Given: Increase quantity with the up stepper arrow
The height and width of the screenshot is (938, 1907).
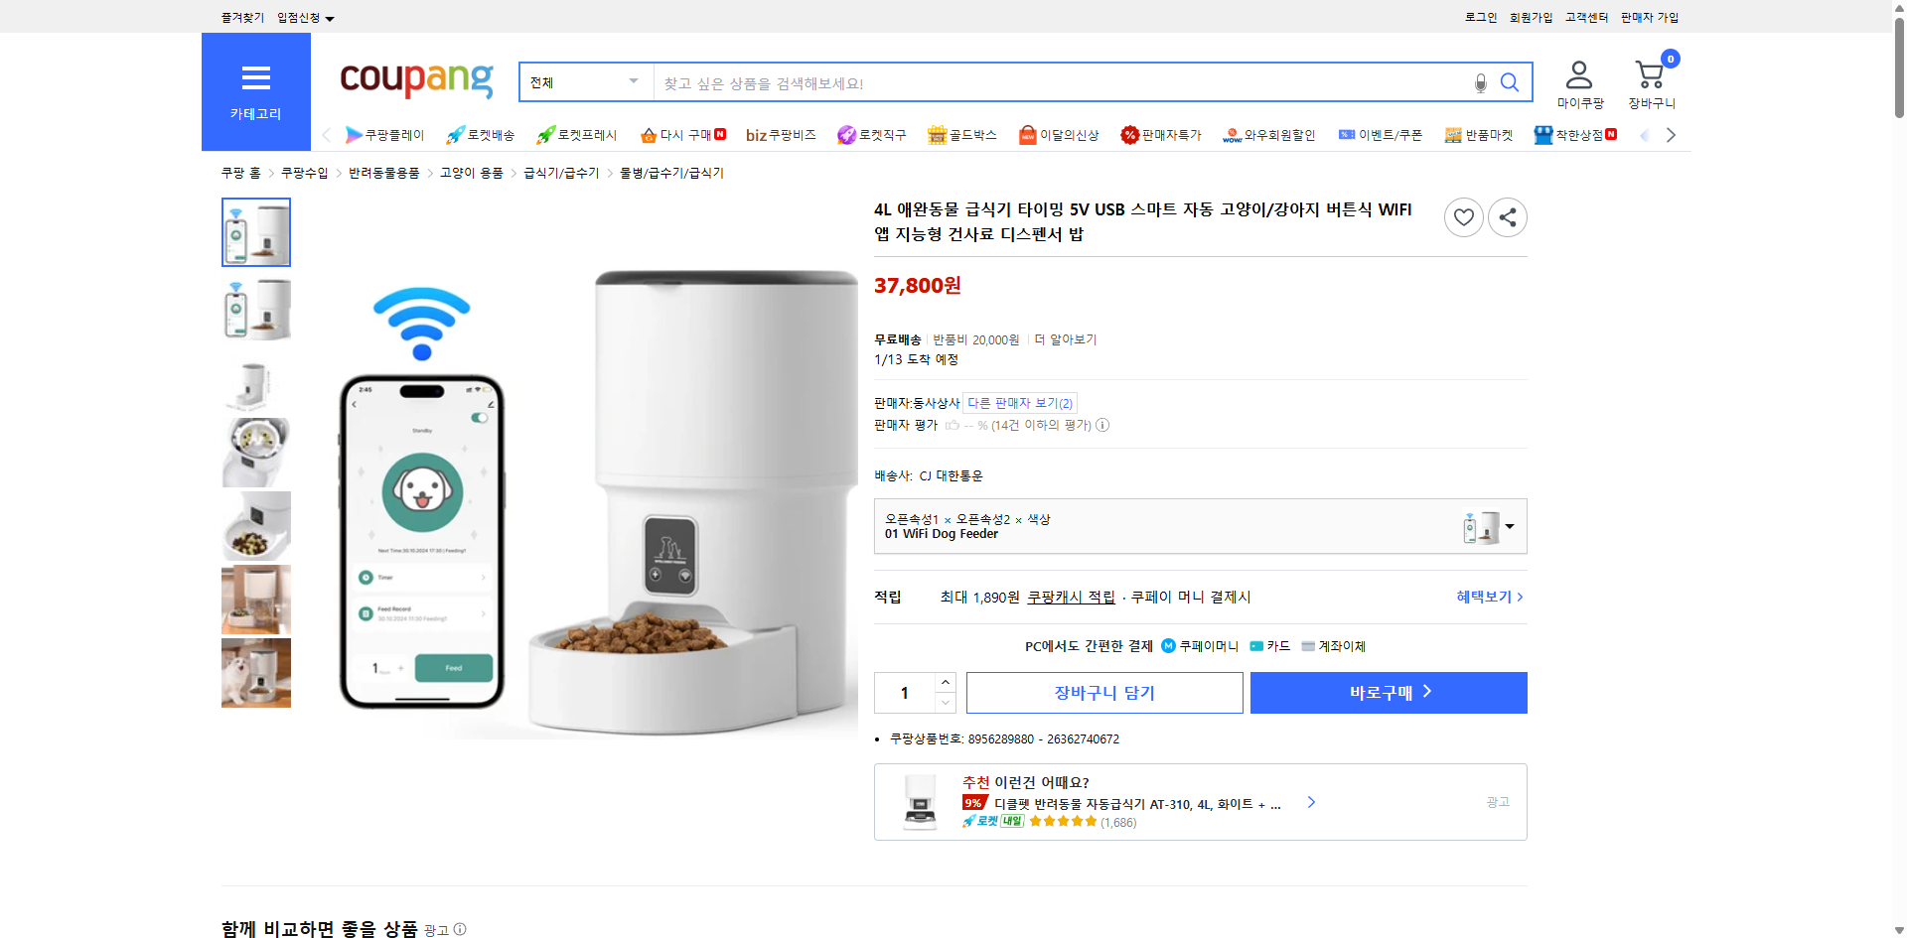Looking at the screenshot, I should [x=945, y=682].
